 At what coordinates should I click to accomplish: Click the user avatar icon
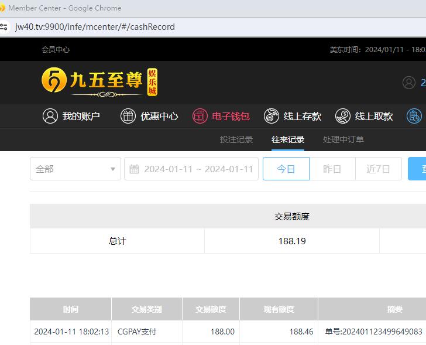pyautogui.click(x=409, y=83)
